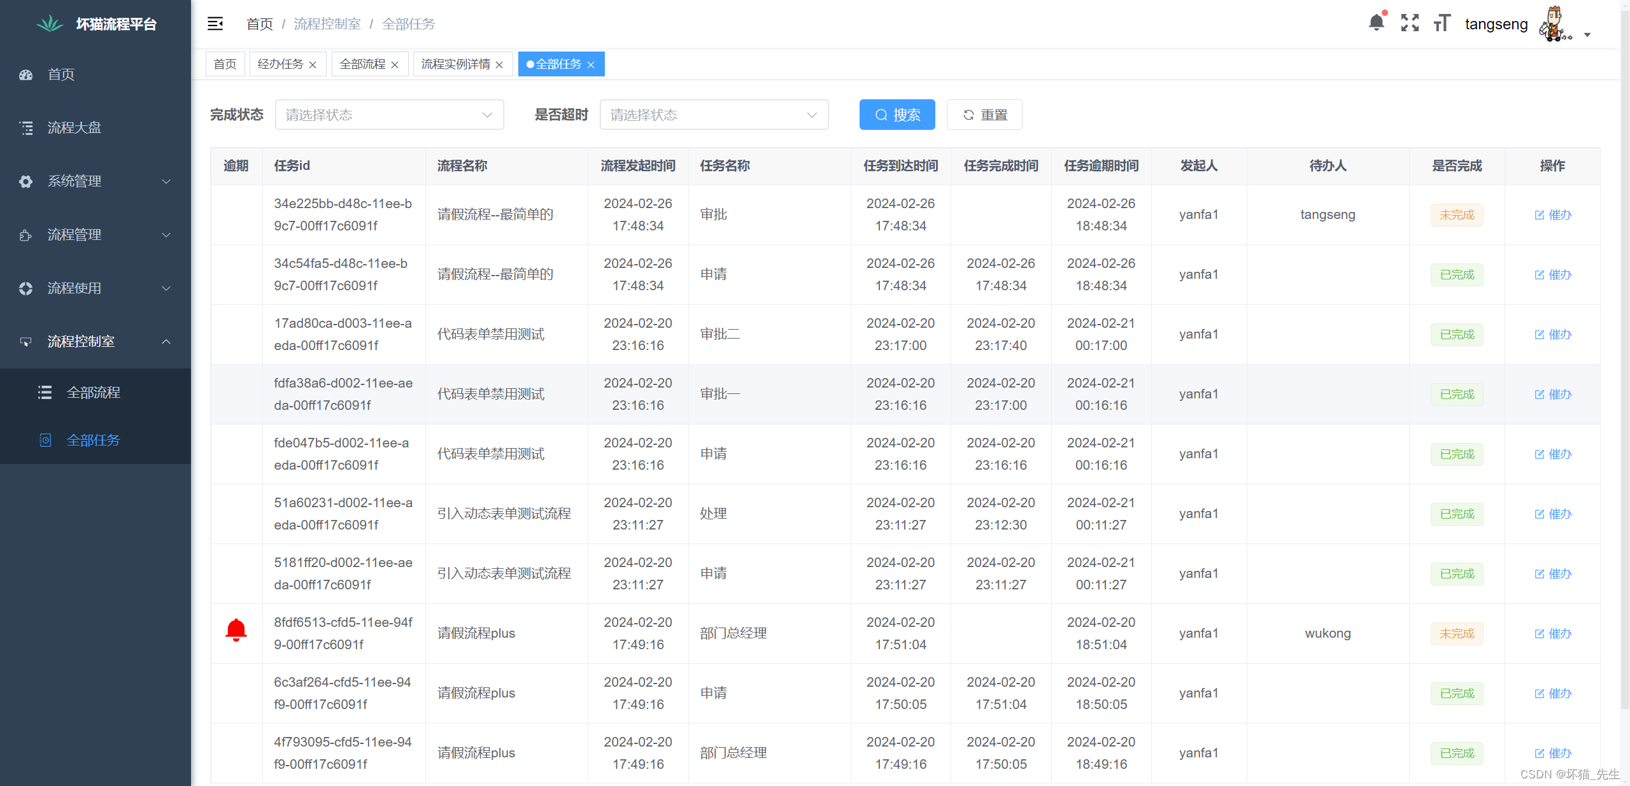Switch to the 经办任务 tab

click(x=281, y=64)
